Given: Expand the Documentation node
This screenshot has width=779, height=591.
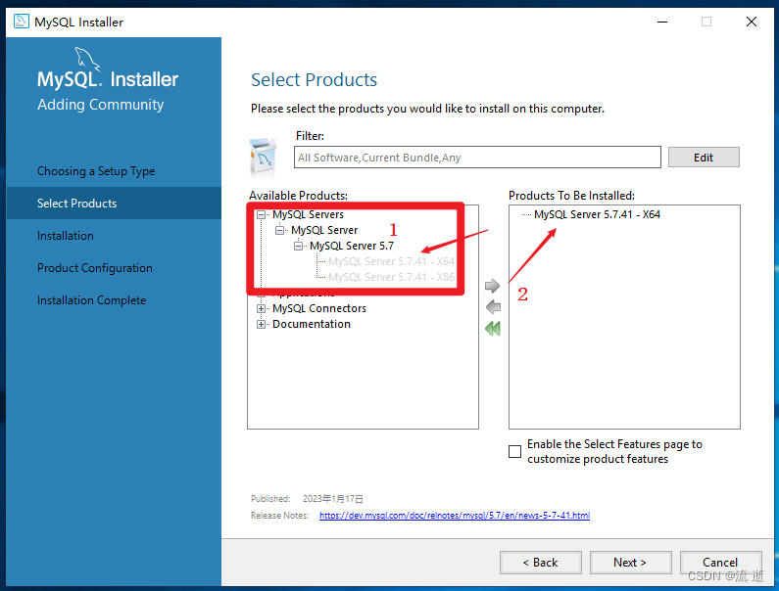Looking at the screenshot, I should pyautogui.click(x=261, y=325).
